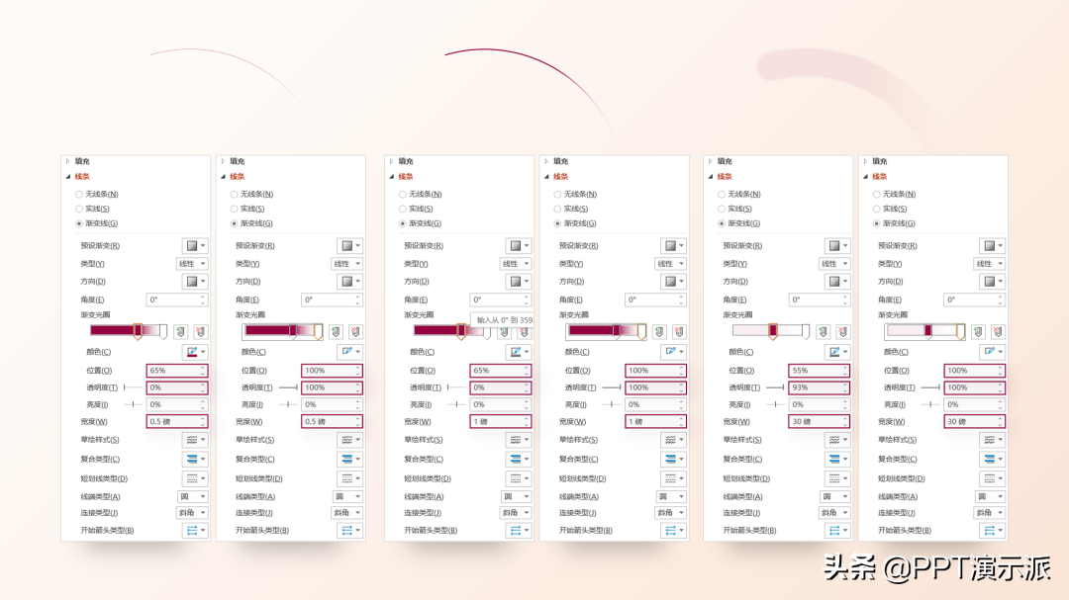Select 实线 radio in sixth panel

877,210
